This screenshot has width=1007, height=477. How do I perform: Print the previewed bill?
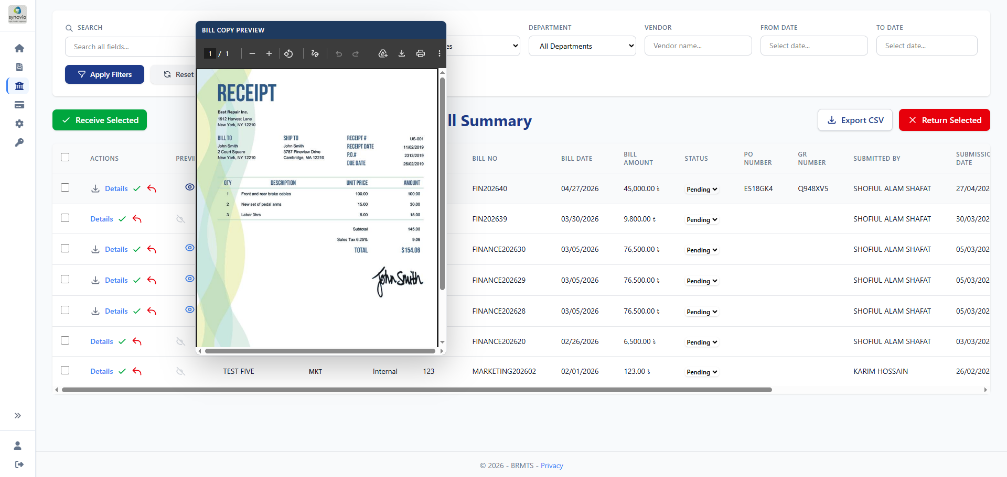(421, 53)
